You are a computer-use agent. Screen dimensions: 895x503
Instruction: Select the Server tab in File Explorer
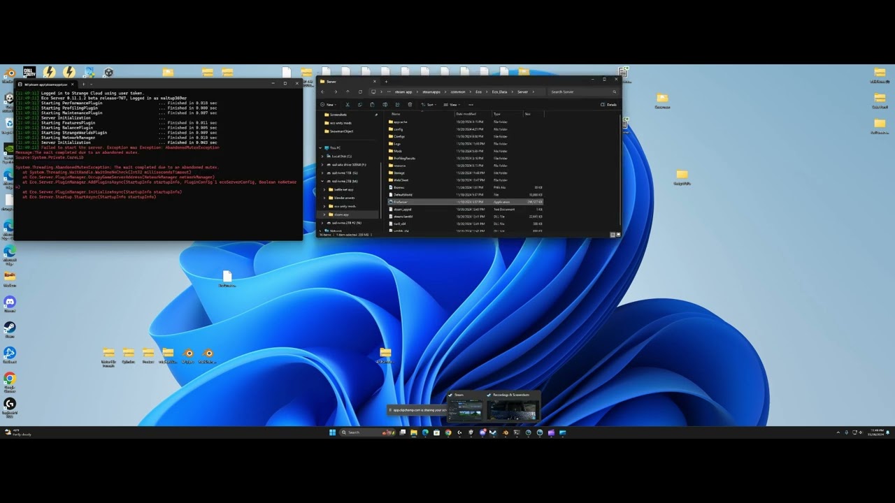pyautogui.click(x=348, y=82)
